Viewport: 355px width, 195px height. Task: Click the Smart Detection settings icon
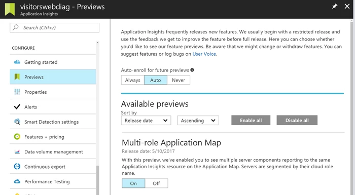(17, 122)
